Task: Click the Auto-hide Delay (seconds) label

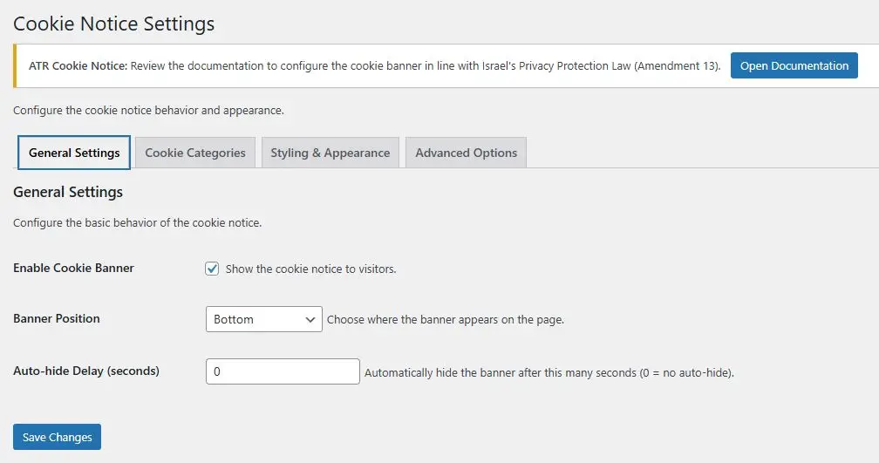Action: pos(86,371)
